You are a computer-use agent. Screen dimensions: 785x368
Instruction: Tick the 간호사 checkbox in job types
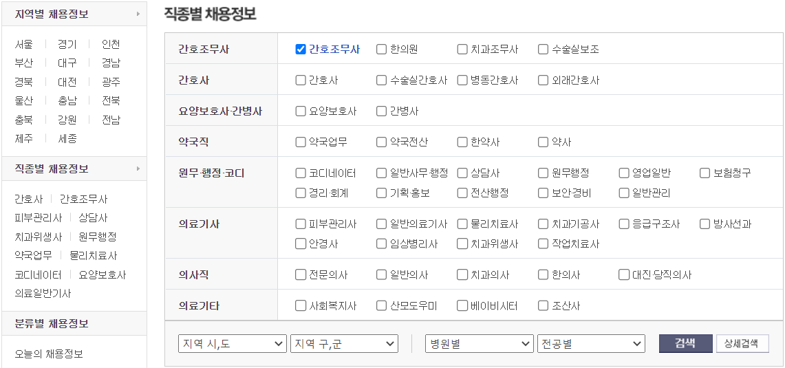pos(301,80)
